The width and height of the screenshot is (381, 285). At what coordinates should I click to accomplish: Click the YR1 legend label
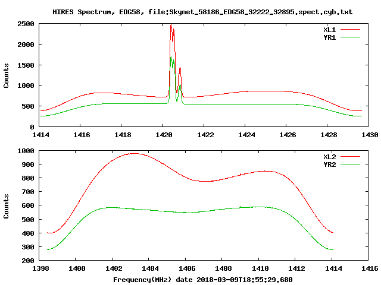(x=329, y=37)
